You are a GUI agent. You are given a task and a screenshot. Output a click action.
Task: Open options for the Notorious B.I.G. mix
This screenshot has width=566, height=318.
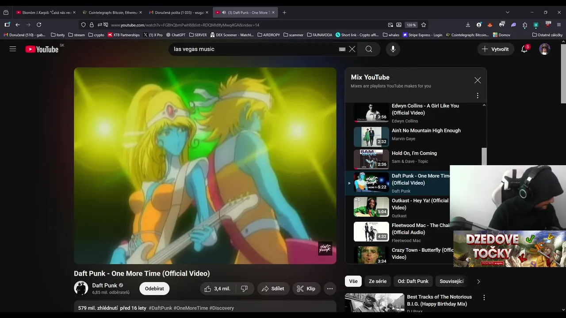[484, 298]
